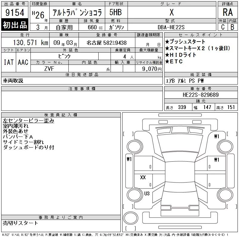The image size is (239, 239).
Task: Click 車両取説 in later-shipped parts
Action: point(13,80)
